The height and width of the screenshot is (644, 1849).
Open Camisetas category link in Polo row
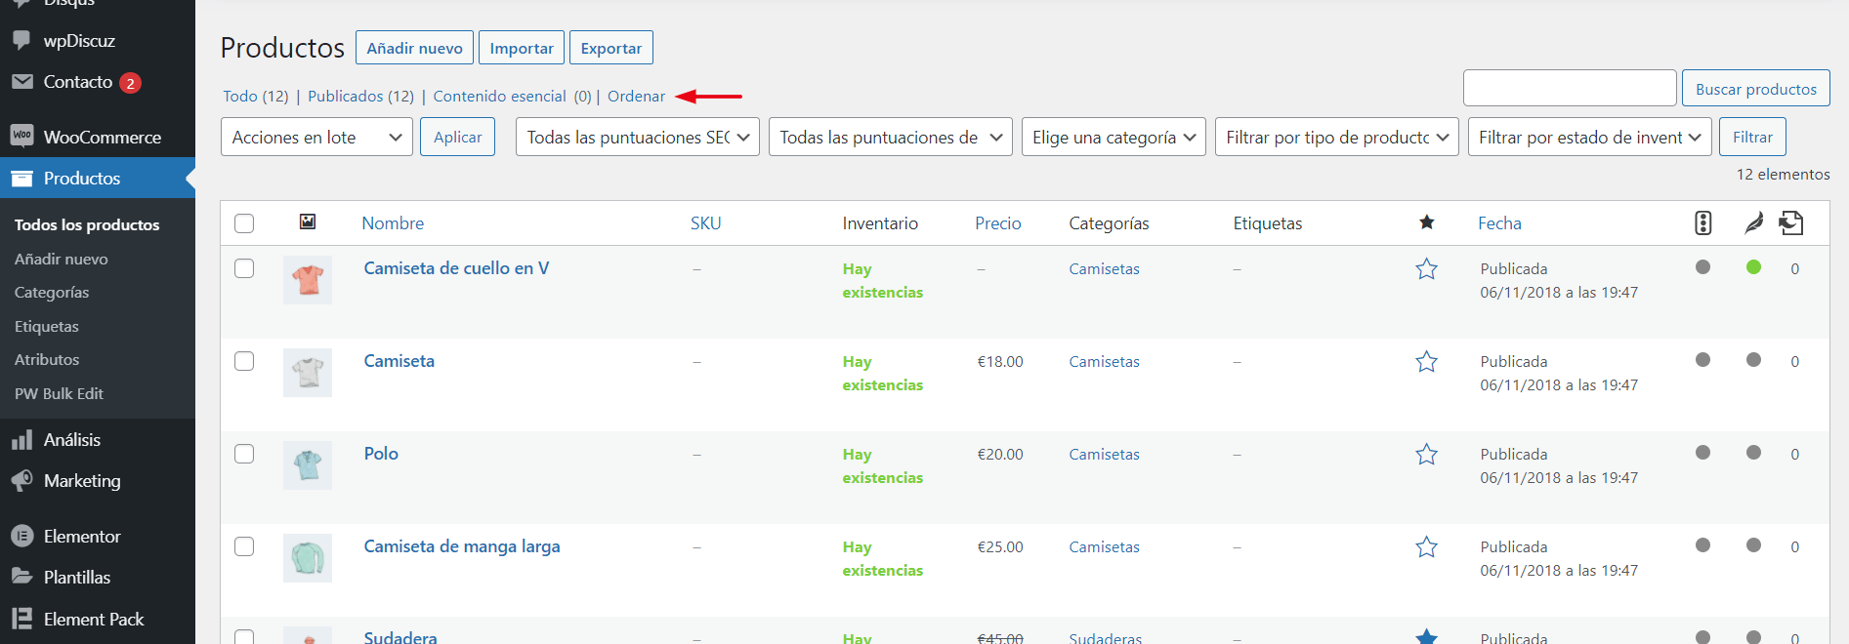(x=1104, y=455)
